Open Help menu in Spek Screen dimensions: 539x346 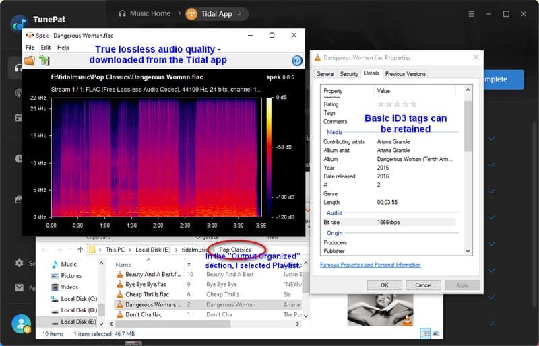(x=63, y=48)
